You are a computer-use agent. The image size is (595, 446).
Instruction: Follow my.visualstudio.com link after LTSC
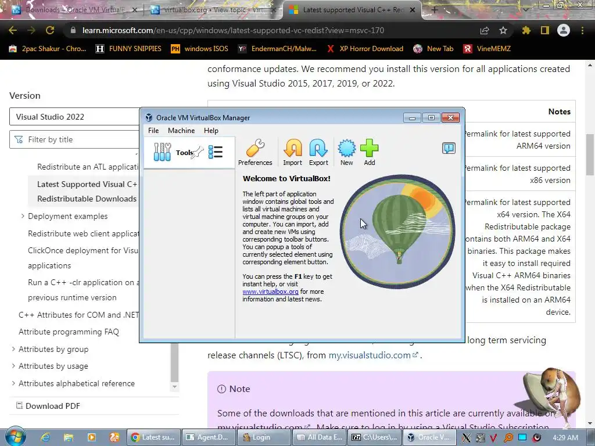373,355
